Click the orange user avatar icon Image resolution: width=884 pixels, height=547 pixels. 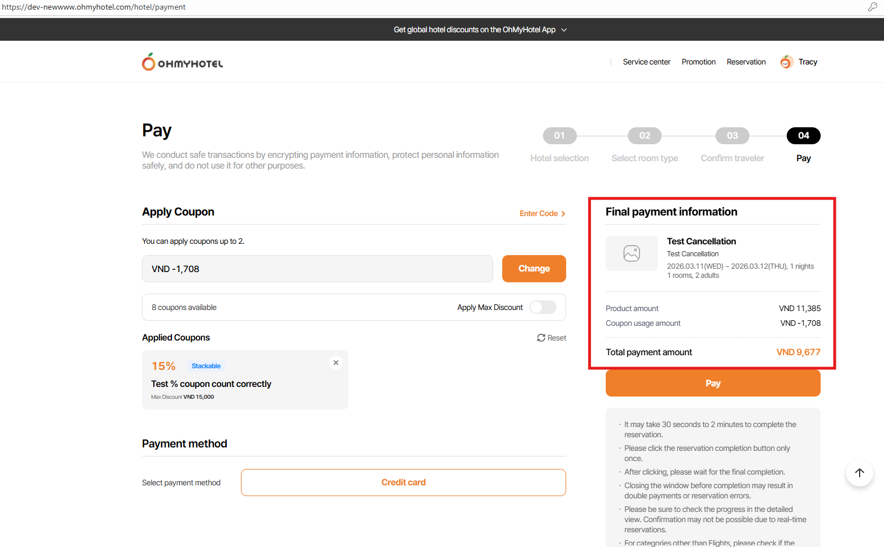786,62
